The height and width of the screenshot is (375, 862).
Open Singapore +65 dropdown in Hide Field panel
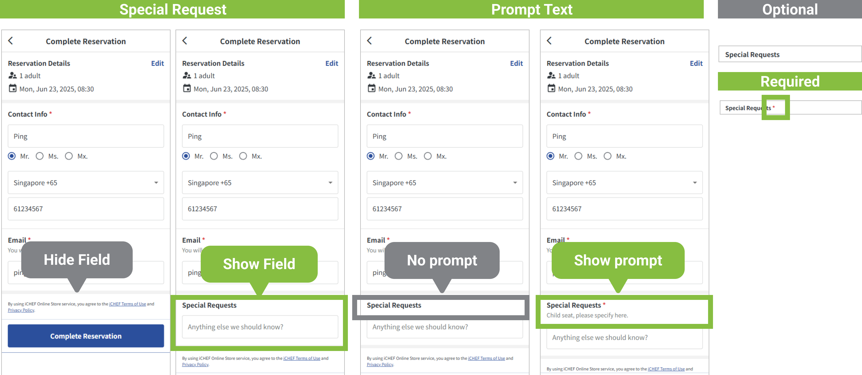[86, 183]
